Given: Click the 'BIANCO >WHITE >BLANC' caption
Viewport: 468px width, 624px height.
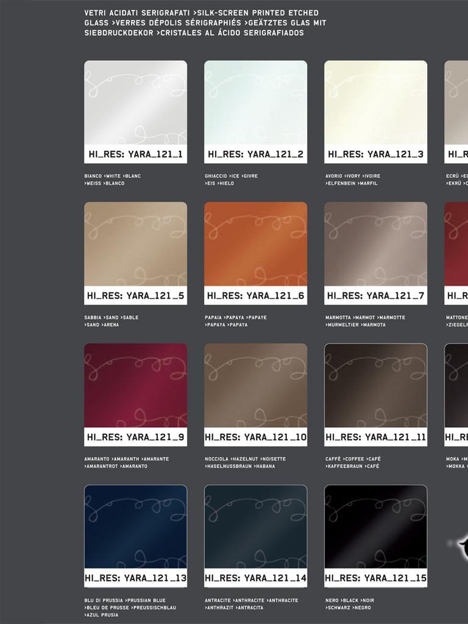Looking at the screenshot, I should tap(113, 176).
